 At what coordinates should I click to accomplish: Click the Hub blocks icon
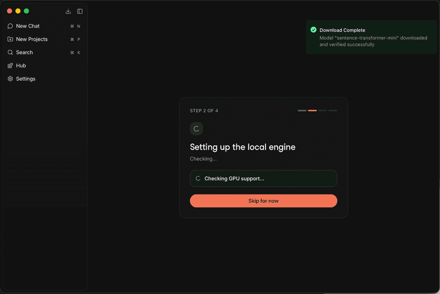[x=10, y=66]
